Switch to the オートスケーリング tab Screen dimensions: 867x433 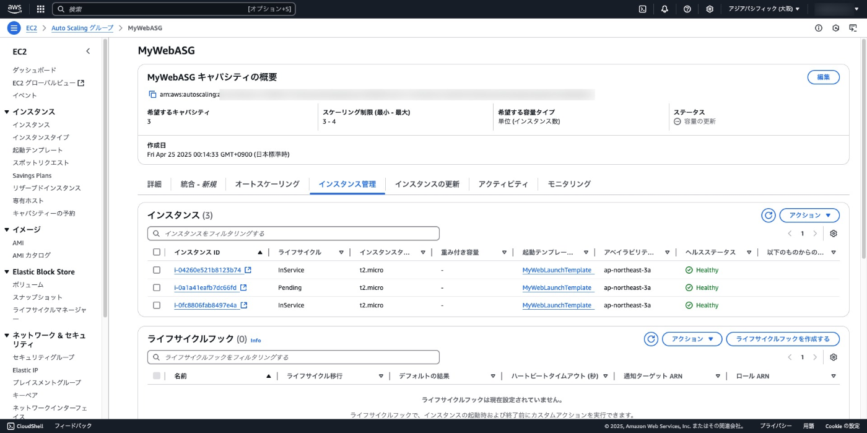267,184
